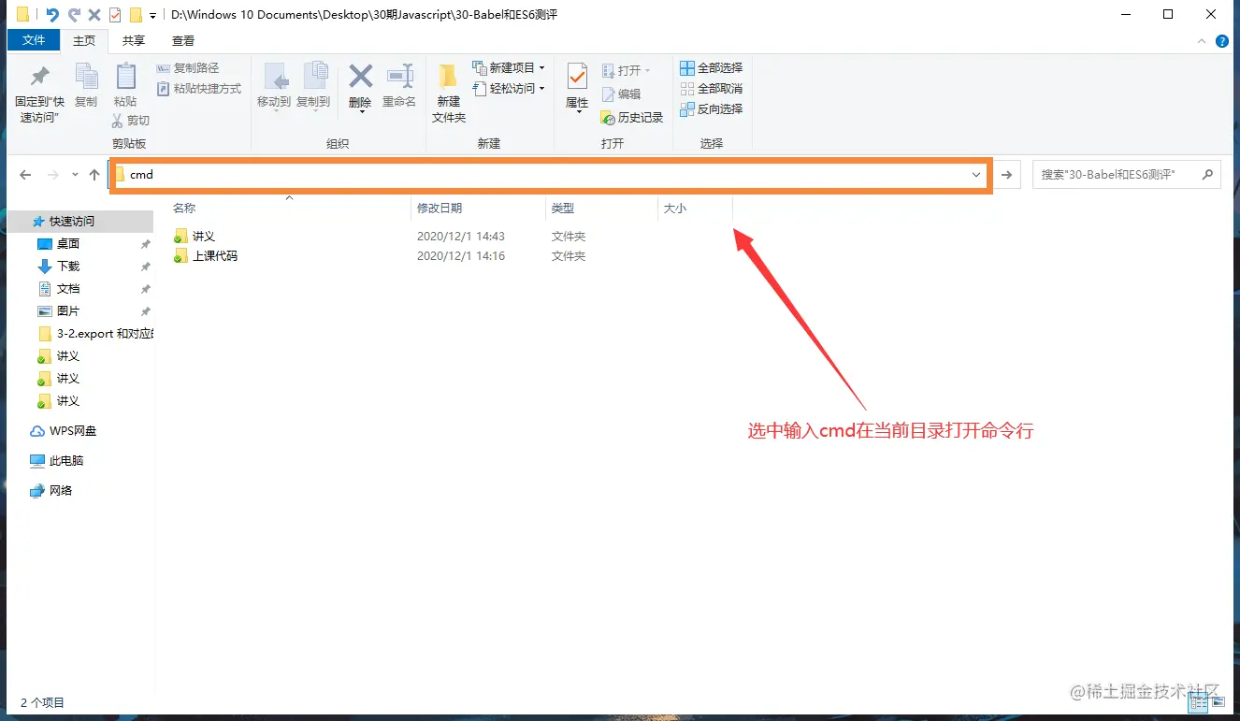This screenshot has width=1240, height=721.
Task: Open 文档 in navigation pane
Action: [x=68, y=289]
